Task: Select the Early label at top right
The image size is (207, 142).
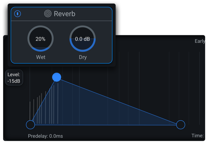Action: 200,41
